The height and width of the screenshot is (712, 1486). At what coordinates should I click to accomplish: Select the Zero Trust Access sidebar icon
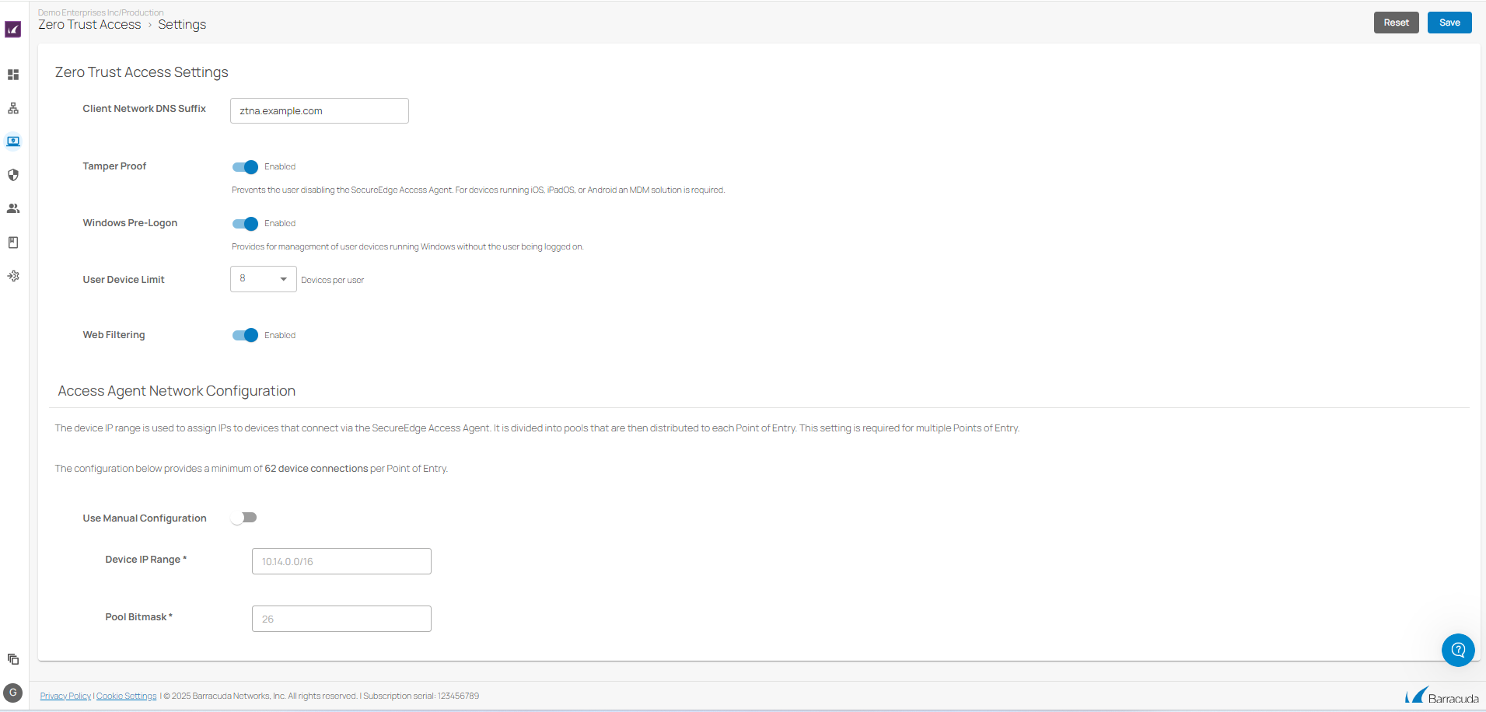click(x=13, y=141)
